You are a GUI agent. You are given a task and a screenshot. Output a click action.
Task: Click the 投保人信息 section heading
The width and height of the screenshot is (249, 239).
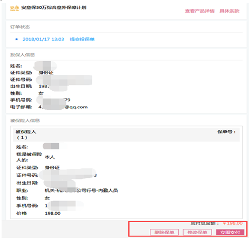click(x=23, y=55)
